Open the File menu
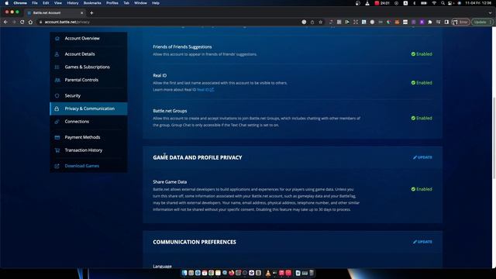Screen dimensions: 496x279 click(x=35, y=3)
